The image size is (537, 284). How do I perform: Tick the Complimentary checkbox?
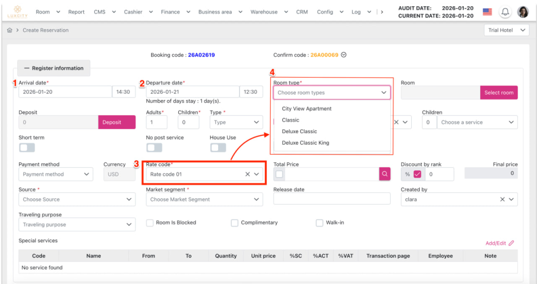point(235,223)
